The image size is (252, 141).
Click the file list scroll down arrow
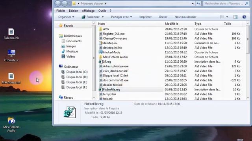(248, 98)
